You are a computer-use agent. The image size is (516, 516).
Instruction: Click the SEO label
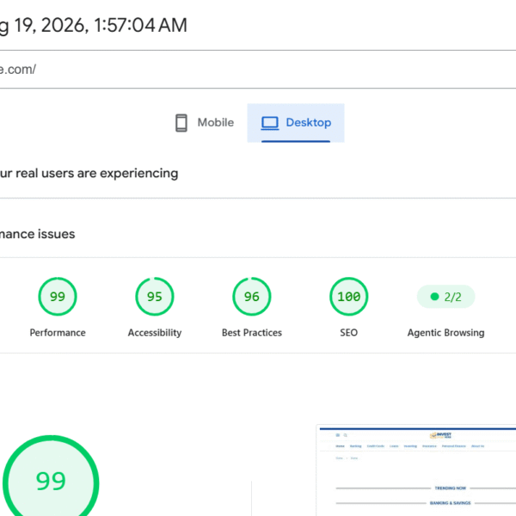click(x=349, y=333)
